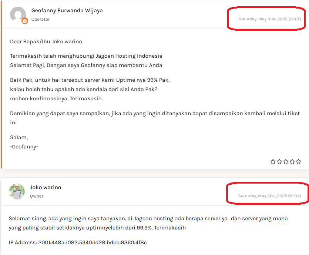Click the line mentioning Uptime 99%

point(90,80)
